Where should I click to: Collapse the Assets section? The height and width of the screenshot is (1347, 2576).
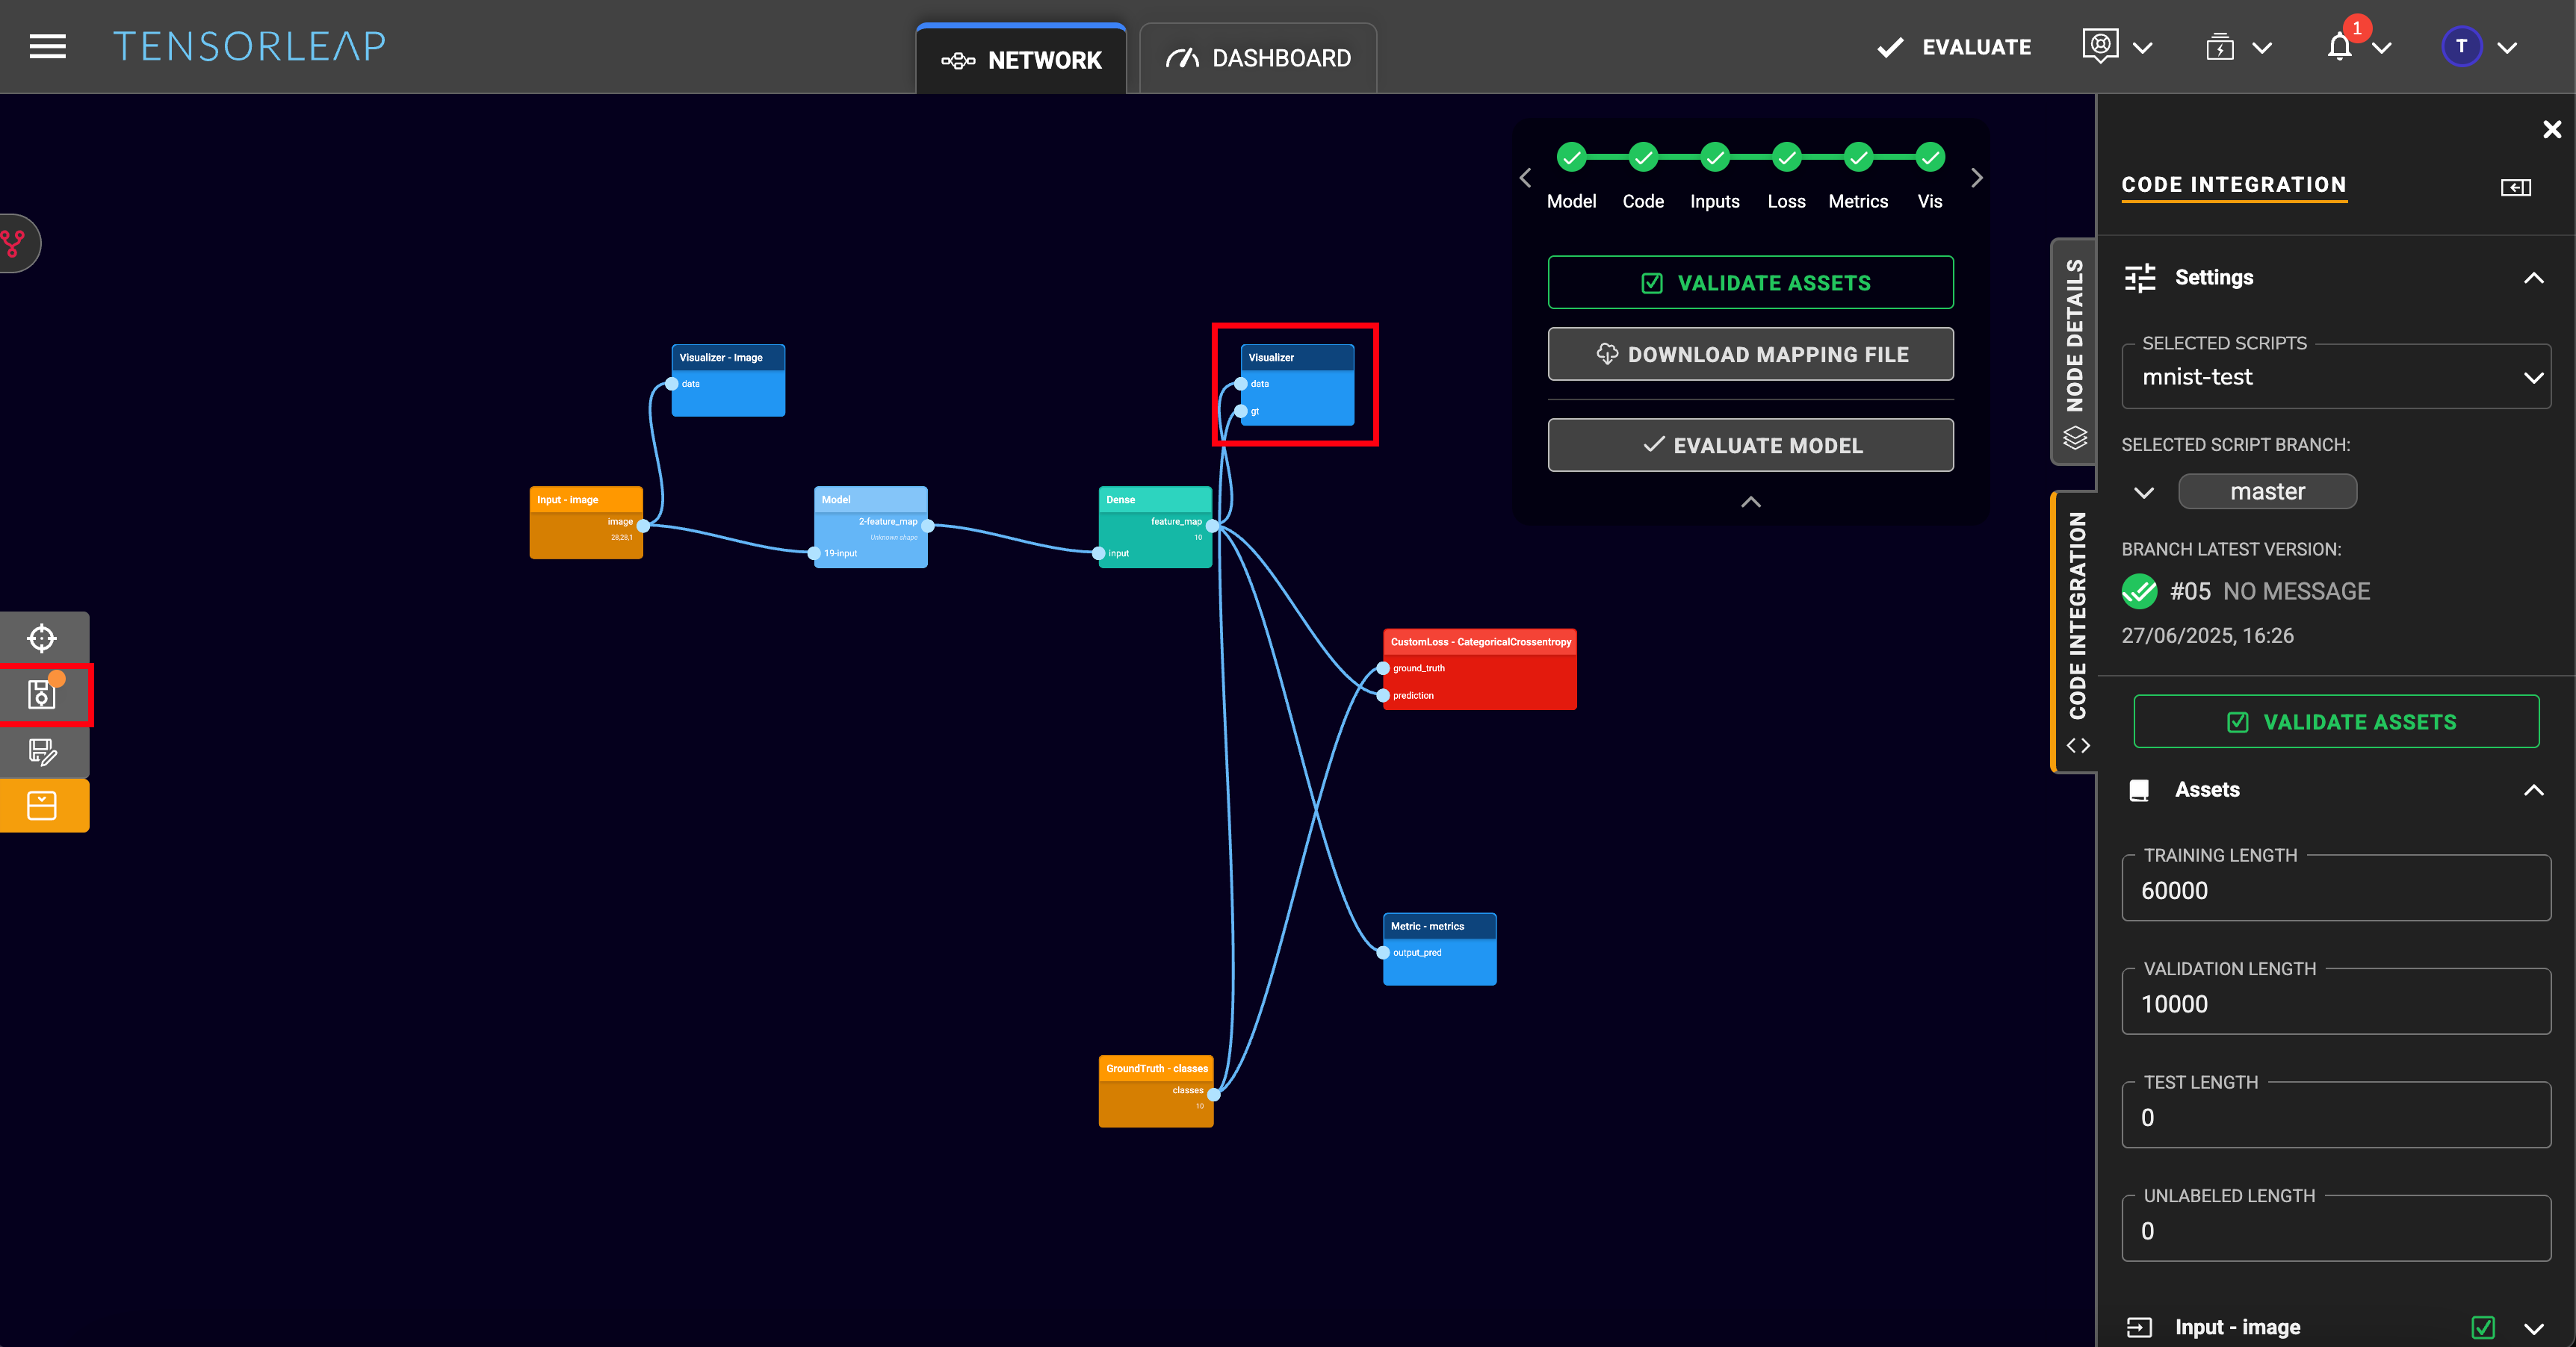tap(2533, 789)
